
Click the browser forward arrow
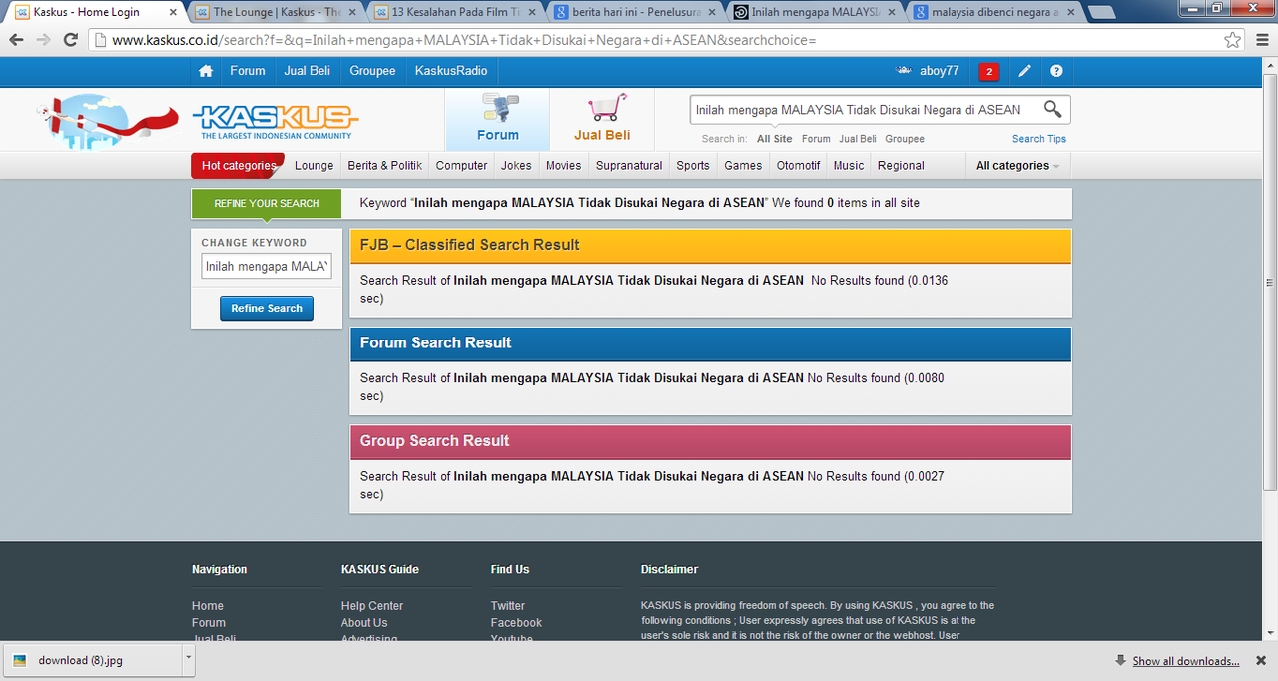coord(43,40)
